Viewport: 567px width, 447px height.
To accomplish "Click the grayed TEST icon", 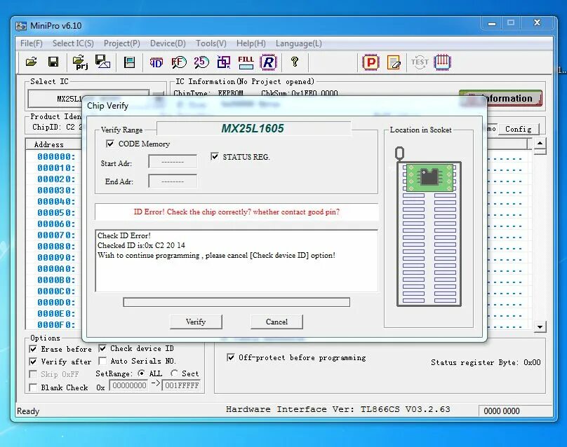I will 420,62.
